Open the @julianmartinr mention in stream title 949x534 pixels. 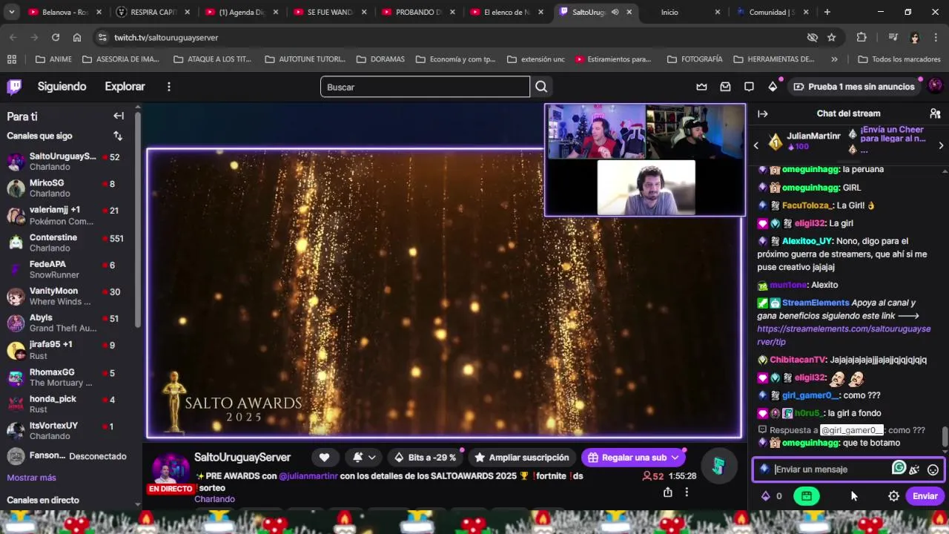tap(308, 476)
